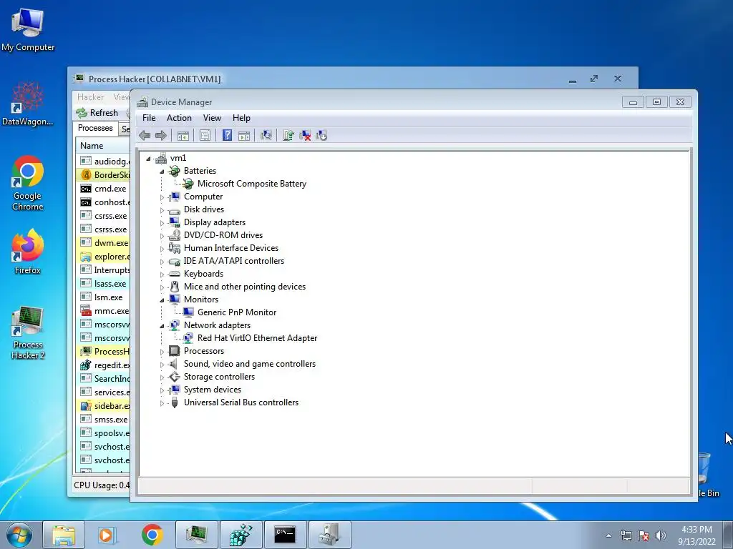Expand the Disk drives category arrow
The width and height of the screenshot is (733, 549).
pos(162,210)
